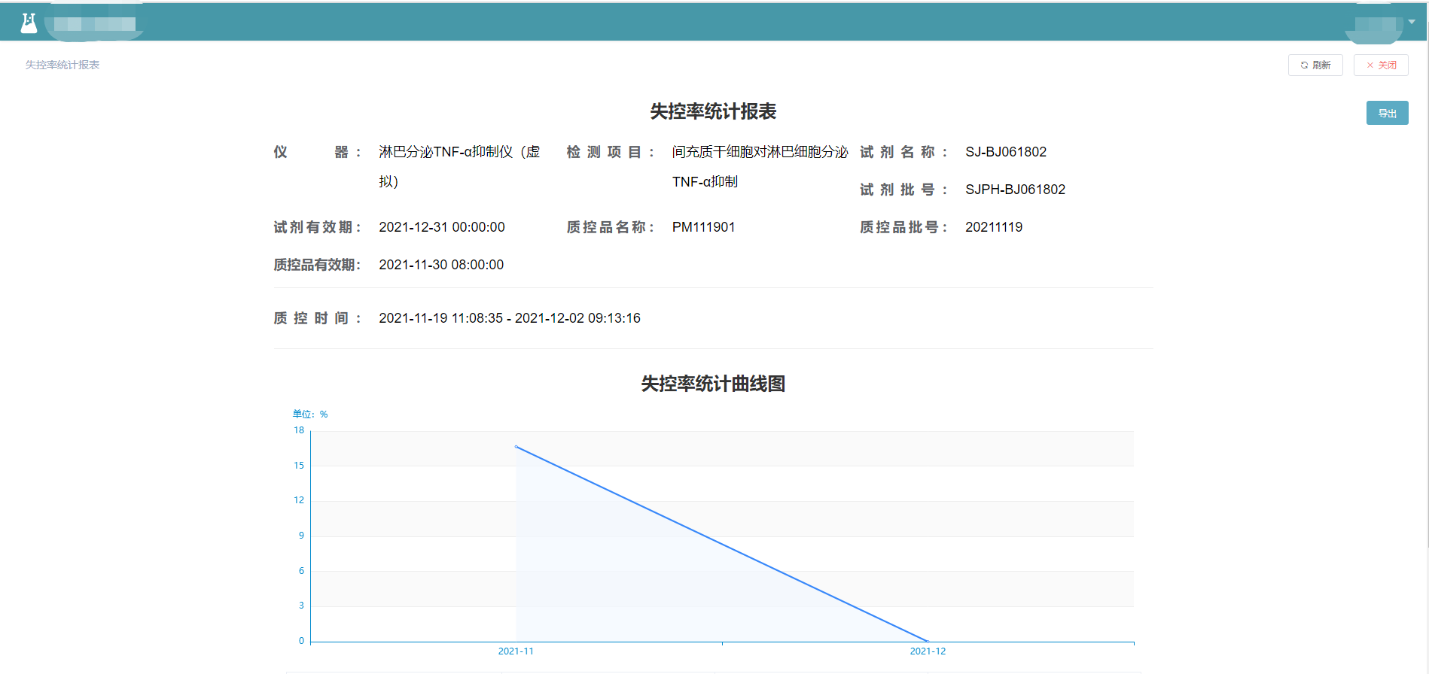Viewport: 1429px width, 674px height.
Task: Click the 2021-11 x-axis label
Action: point(516,651)
